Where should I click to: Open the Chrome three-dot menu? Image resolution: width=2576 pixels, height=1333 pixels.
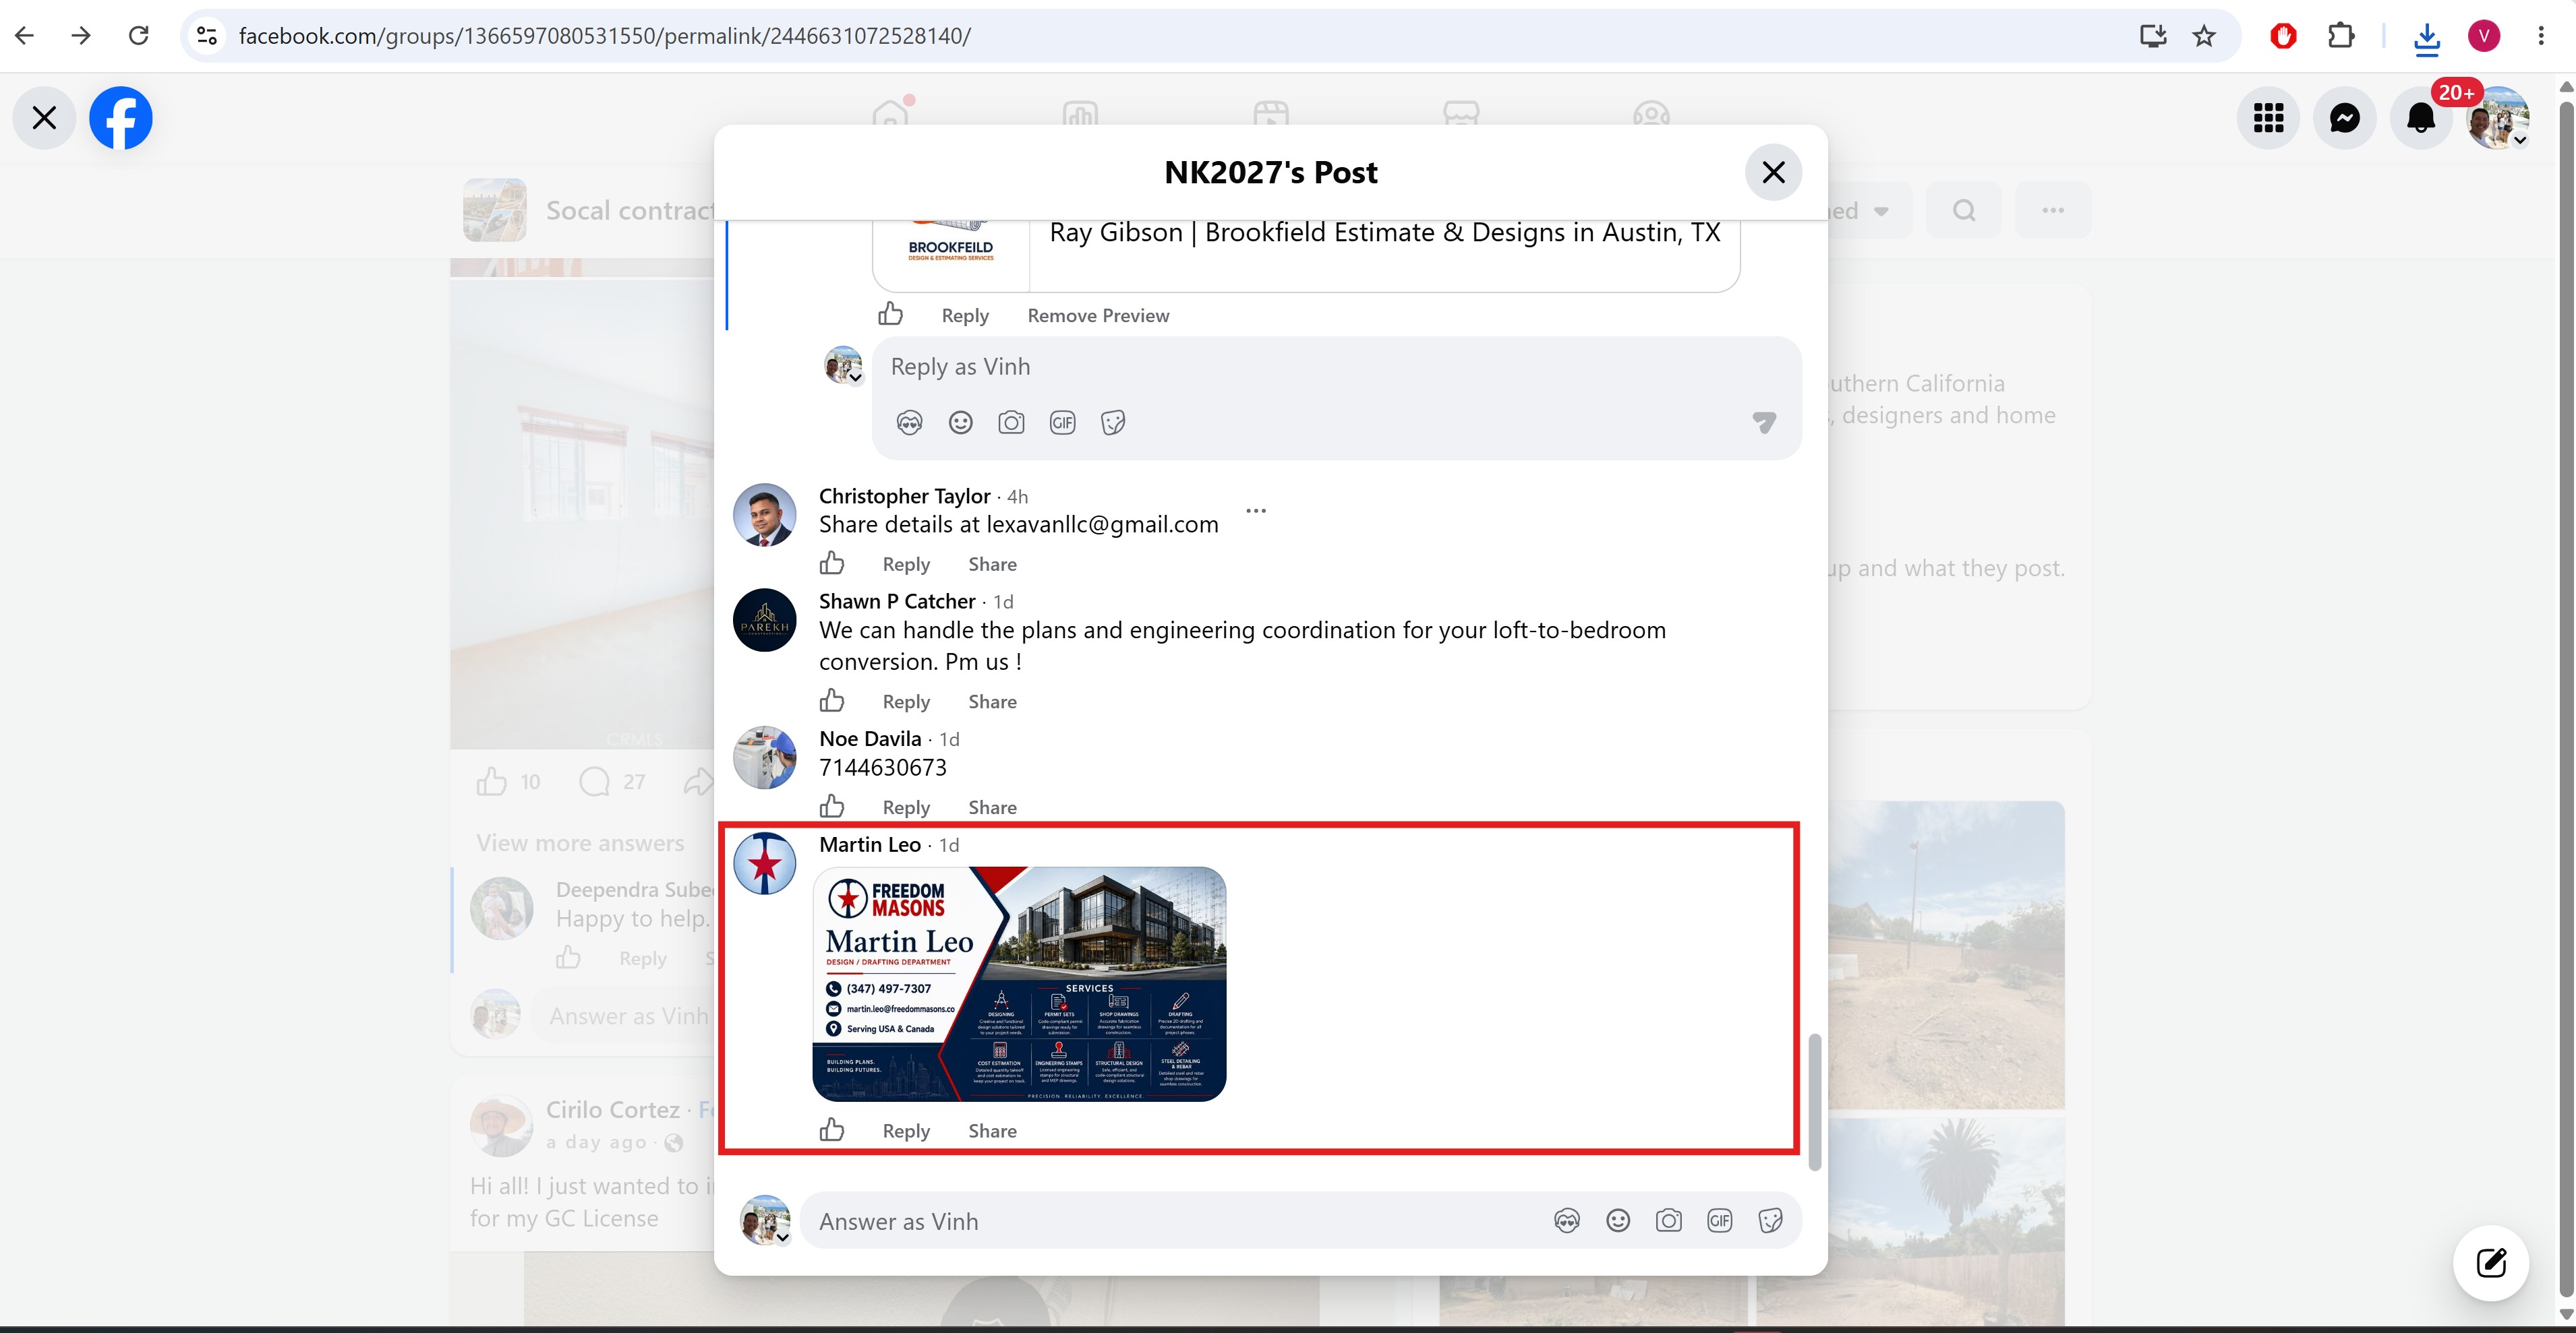coord(2541,36)
